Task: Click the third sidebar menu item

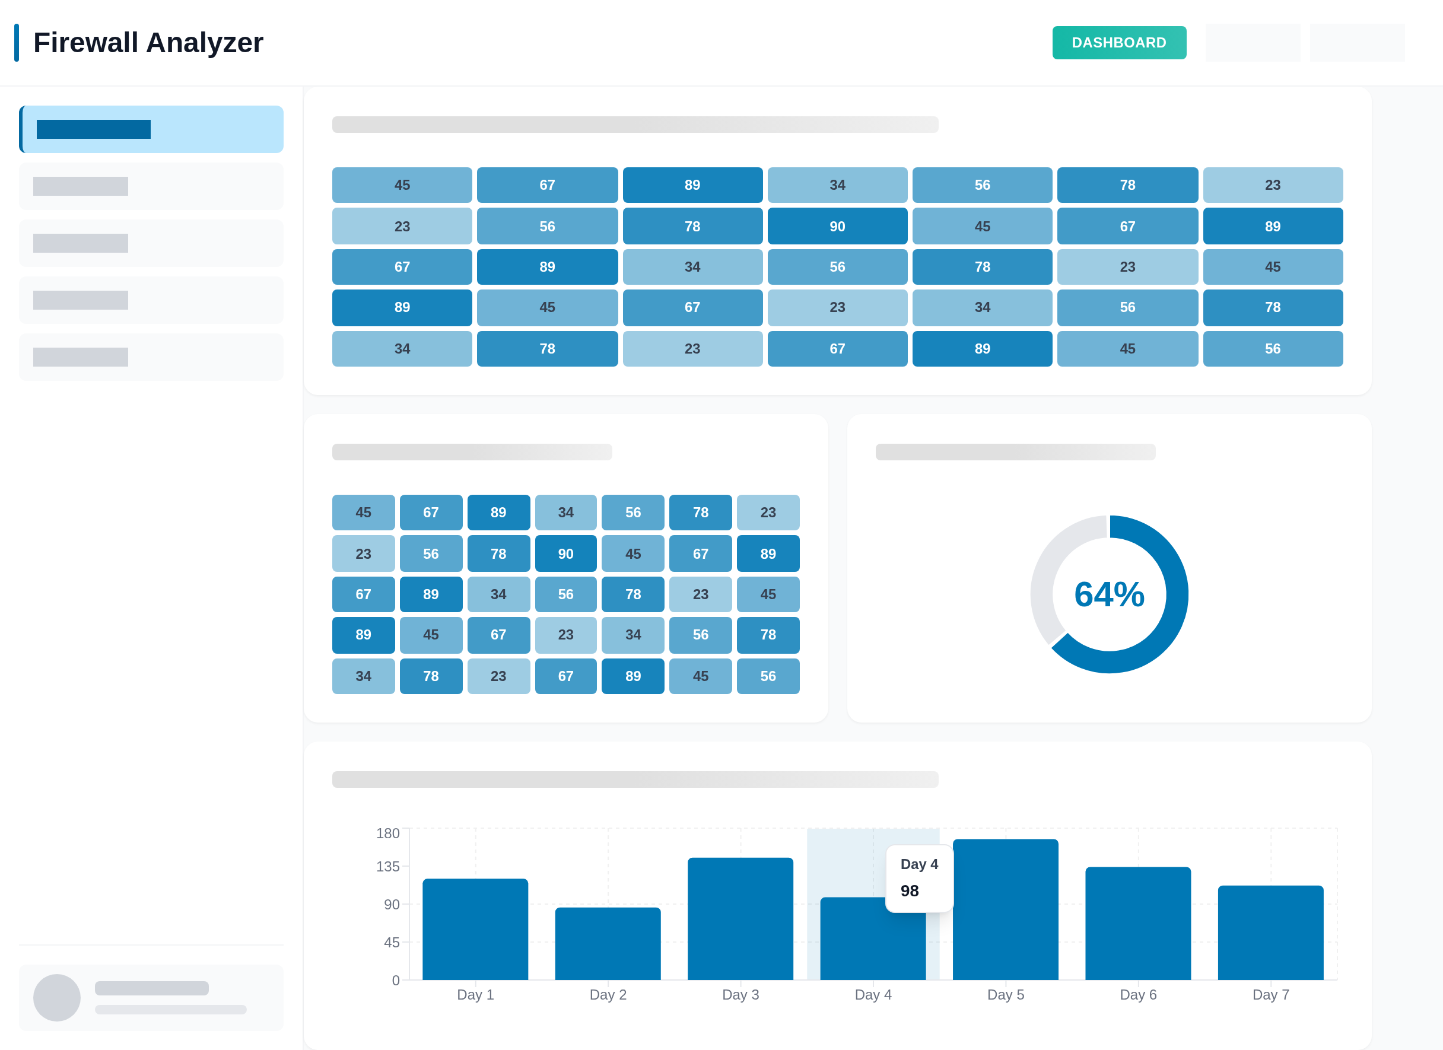Action: tap(151, 243)
